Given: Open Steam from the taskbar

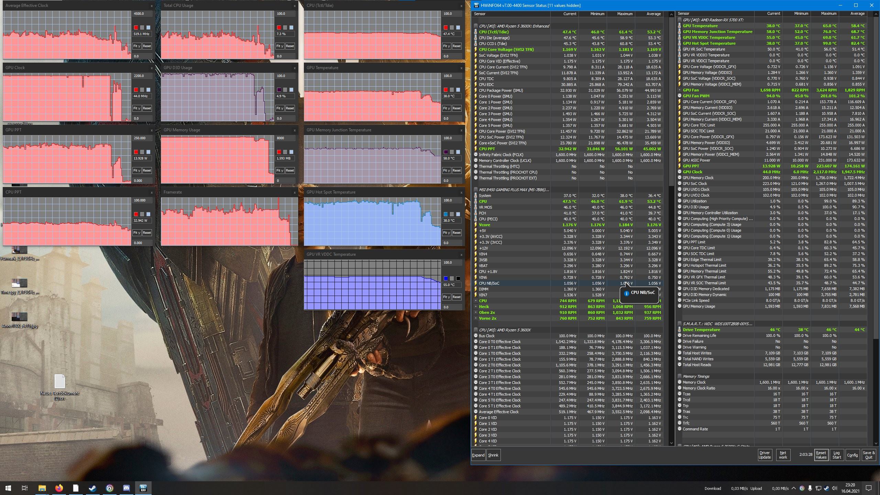Looking at the screenshot, I should tap(92, 488).
